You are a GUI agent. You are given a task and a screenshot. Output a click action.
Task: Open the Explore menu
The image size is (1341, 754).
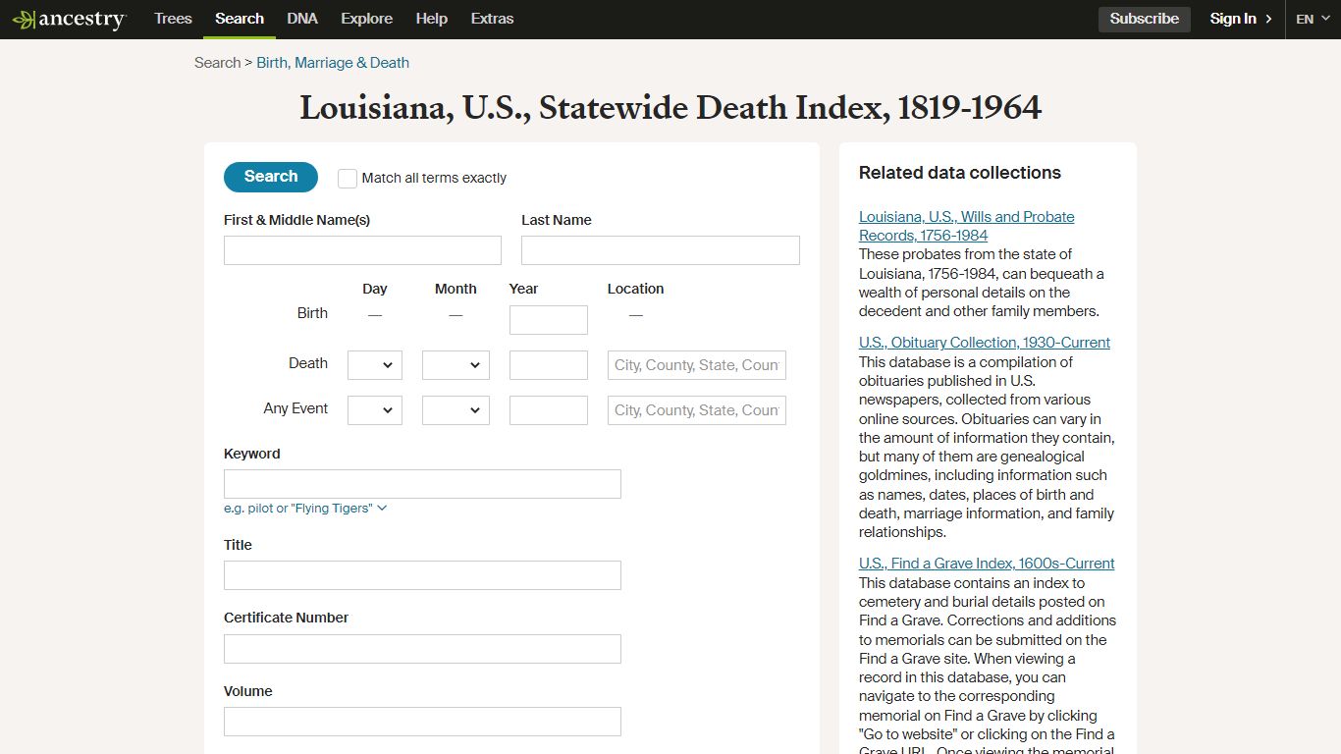[x=366, y=19]
